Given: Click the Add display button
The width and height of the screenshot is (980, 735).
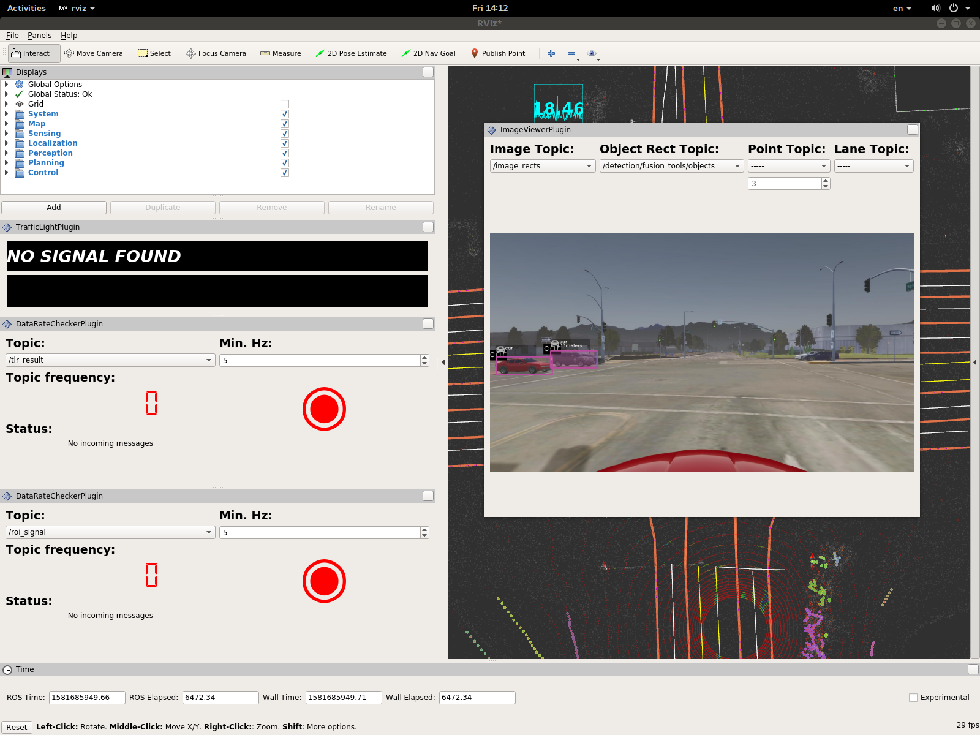Looking at the screenshot, I should 54,208.
